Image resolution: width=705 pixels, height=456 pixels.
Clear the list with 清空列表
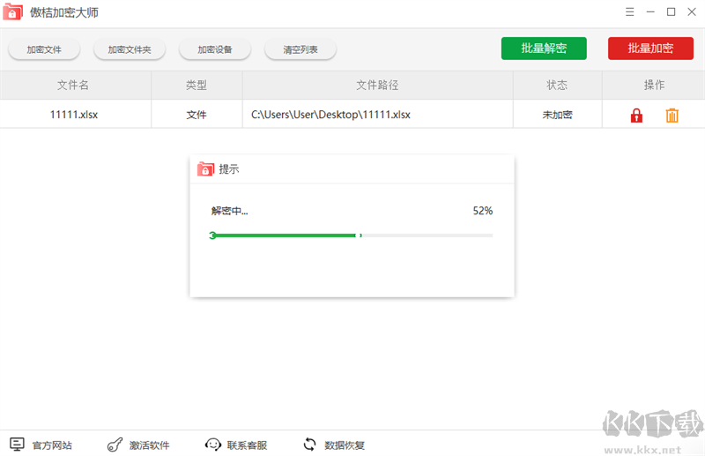point(301,49)
